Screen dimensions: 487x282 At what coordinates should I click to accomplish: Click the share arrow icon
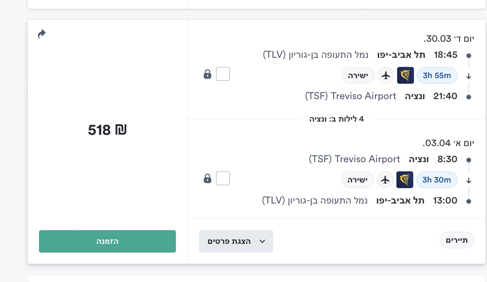pos(42,34)
